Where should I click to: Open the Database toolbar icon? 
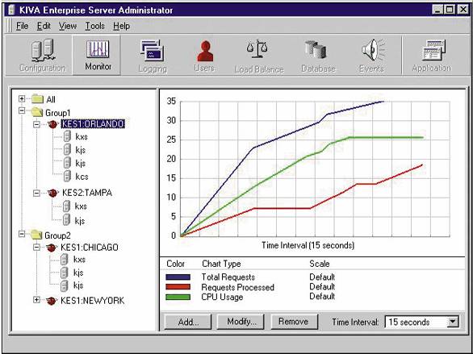point(318,56)
